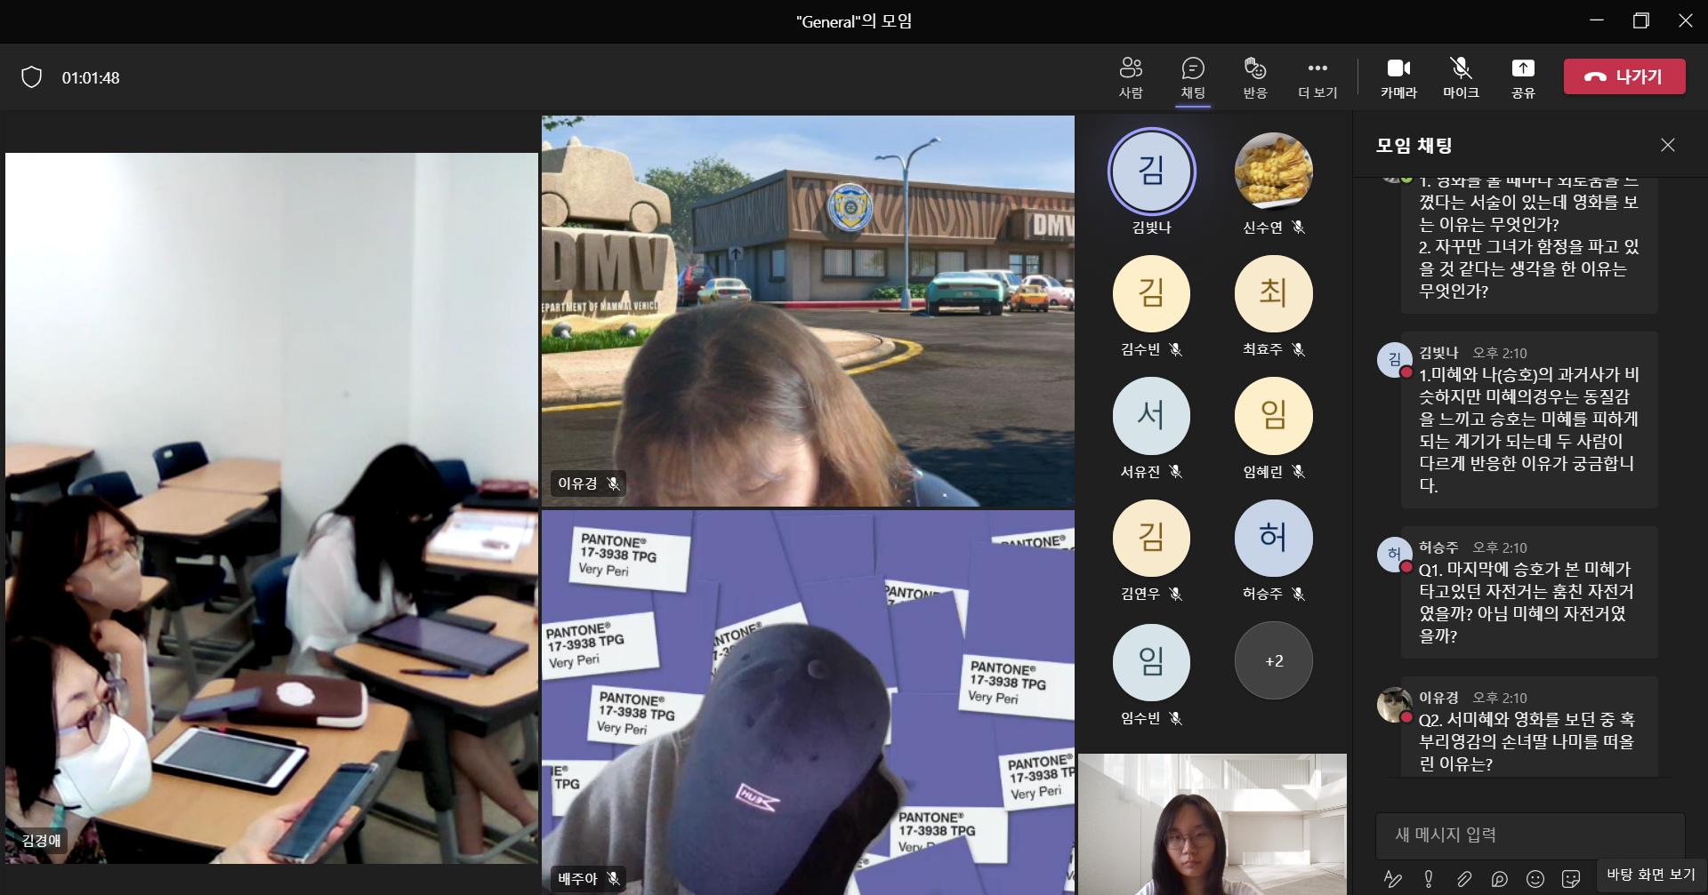
Task: Select the 배주아 Pantone background video tile
Action: point(808,702)
